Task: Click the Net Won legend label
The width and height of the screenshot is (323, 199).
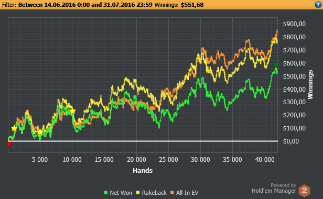Action: [121, 193]
